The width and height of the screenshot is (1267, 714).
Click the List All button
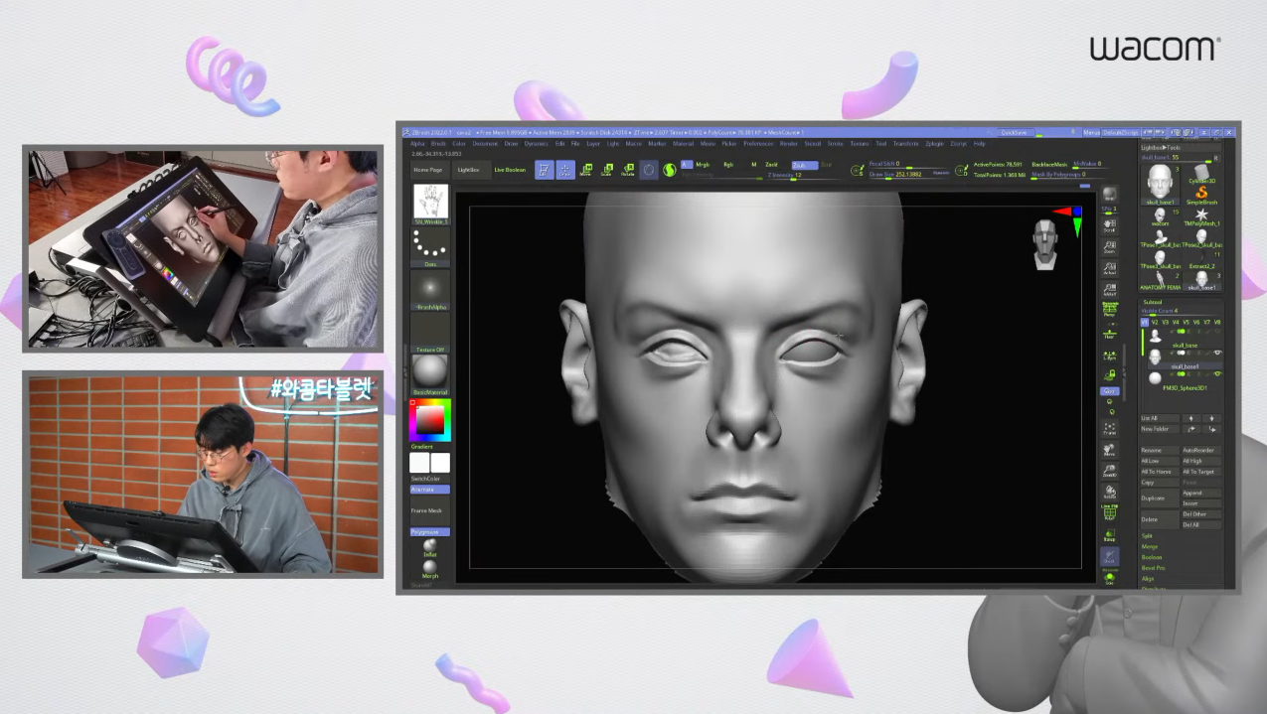coord(1159,418)
